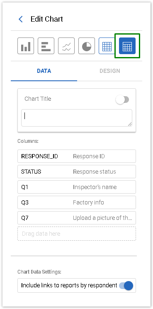Select the vertical bar chart type icon
Screen dimensions: 153x309
point(26,46)
